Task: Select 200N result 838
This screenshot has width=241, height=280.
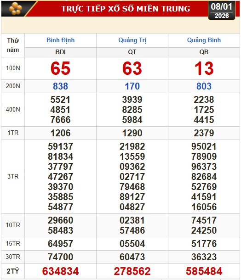Action: pos(60,86)
